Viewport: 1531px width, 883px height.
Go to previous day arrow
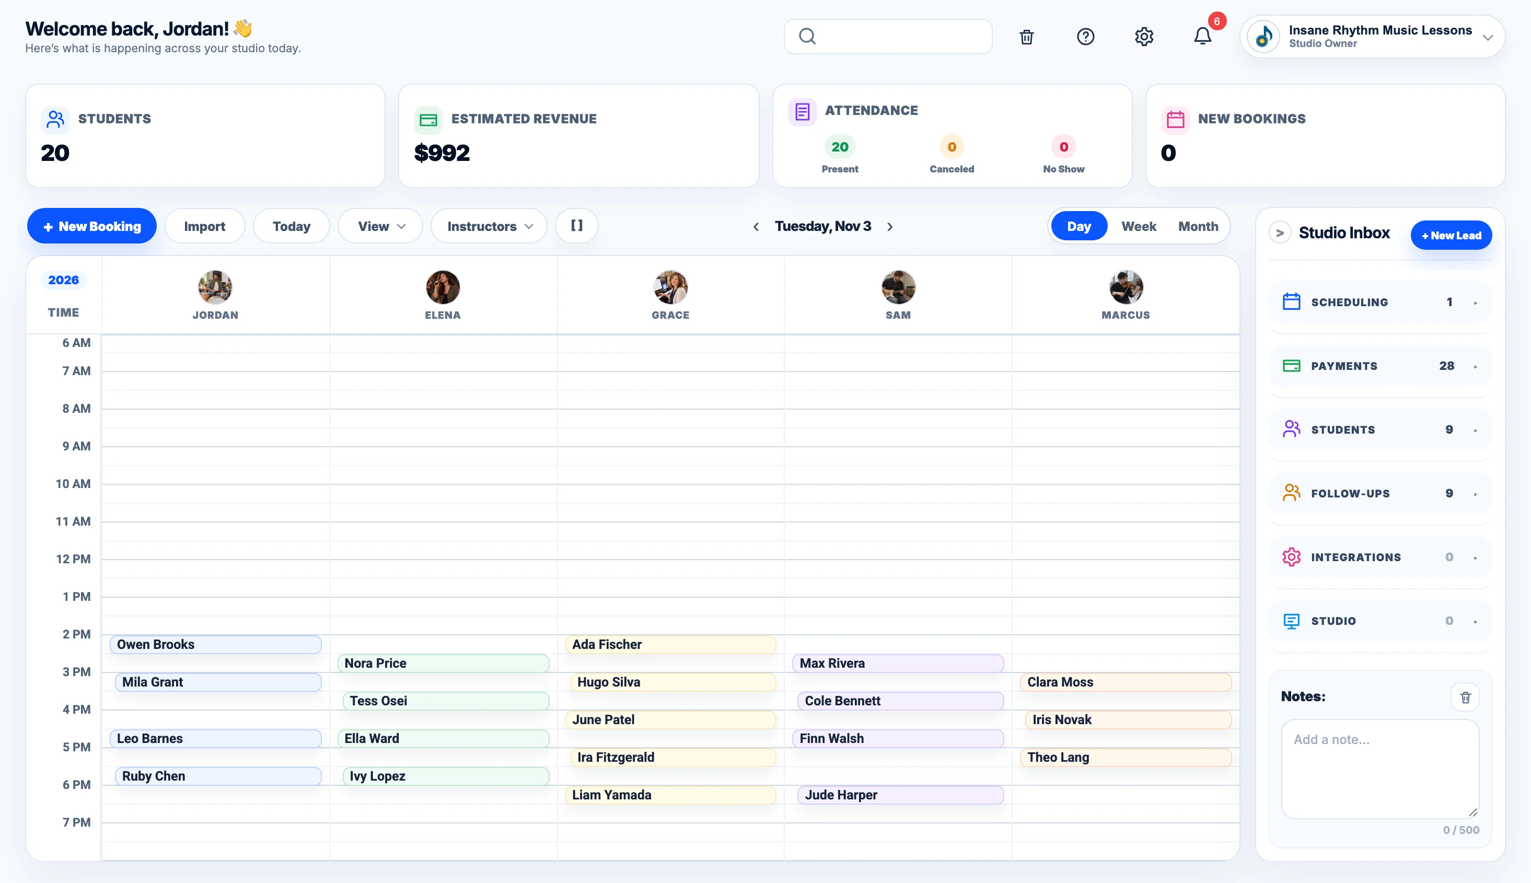[x=756, y=227]
